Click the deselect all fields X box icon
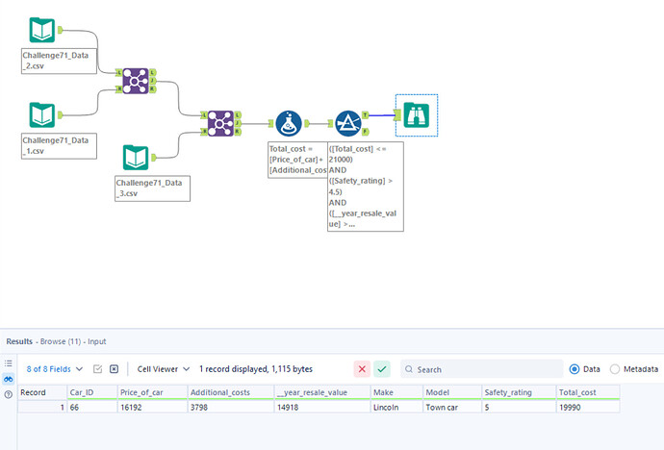Viewport: 664px width, 450px height. 114,369
